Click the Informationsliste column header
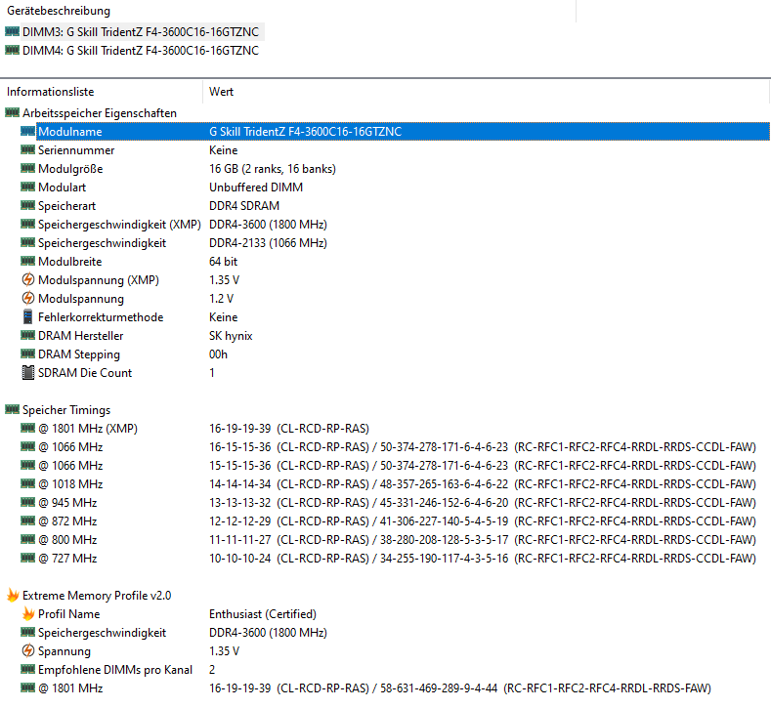771x708 pixels. coord(50,92)
